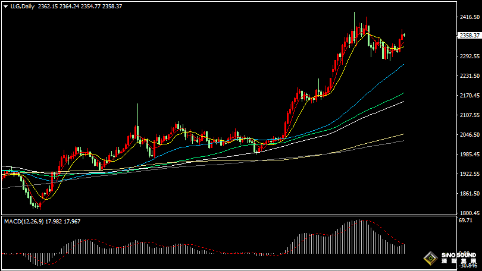
Task: Click the 2231.50 price axis label
Action: pos(470,76)
